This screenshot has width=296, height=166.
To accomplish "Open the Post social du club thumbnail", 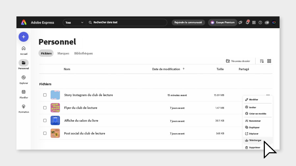I will point(55,133).
